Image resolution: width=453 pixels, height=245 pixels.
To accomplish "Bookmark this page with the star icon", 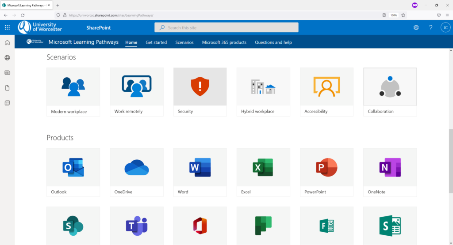I will click(403, 15).
